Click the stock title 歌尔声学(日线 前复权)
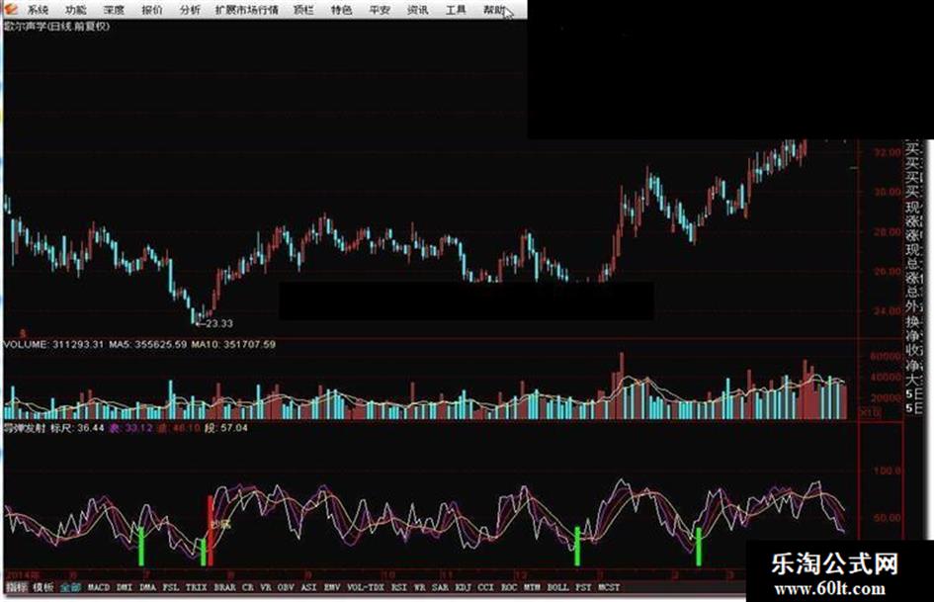The image size is (934, 602). [57, 26]
